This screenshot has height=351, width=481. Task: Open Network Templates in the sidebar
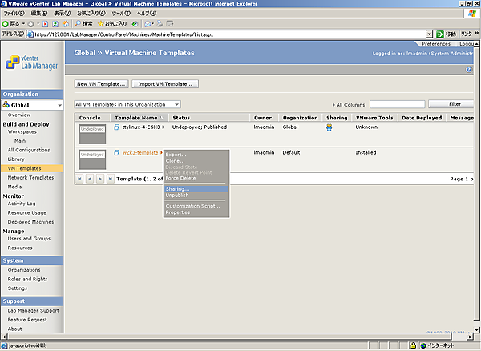tap(30, 177)
